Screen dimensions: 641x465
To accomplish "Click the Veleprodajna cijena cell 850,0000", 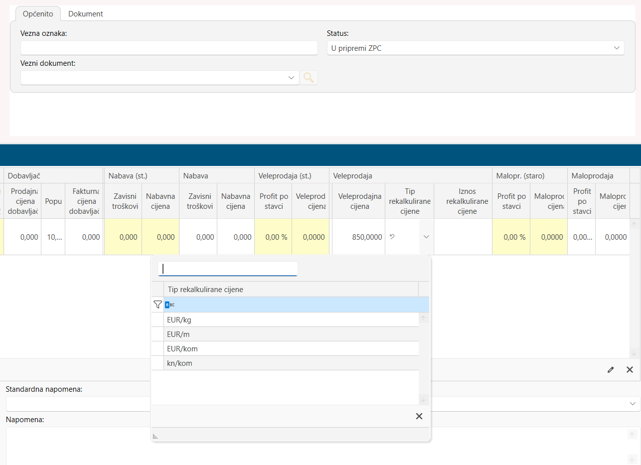I will pyautogui.click(x=358, y=237).
